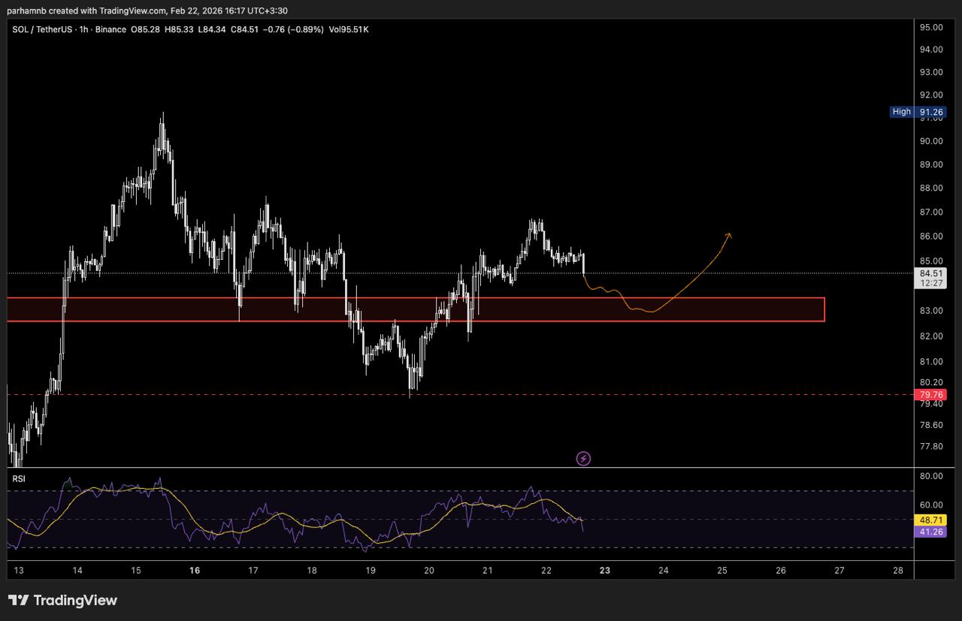Select the yellow 48.71 RSI value tag

coord(931,520)
